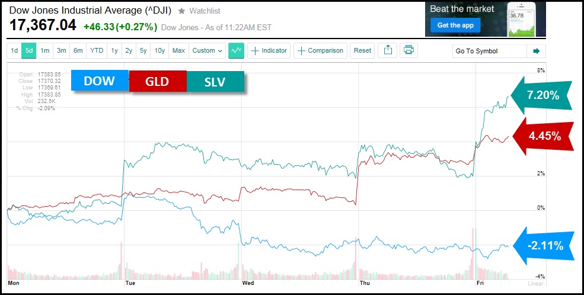Open the Comparison menu
The height and width of the screenshot is (295, 584).
320,51
